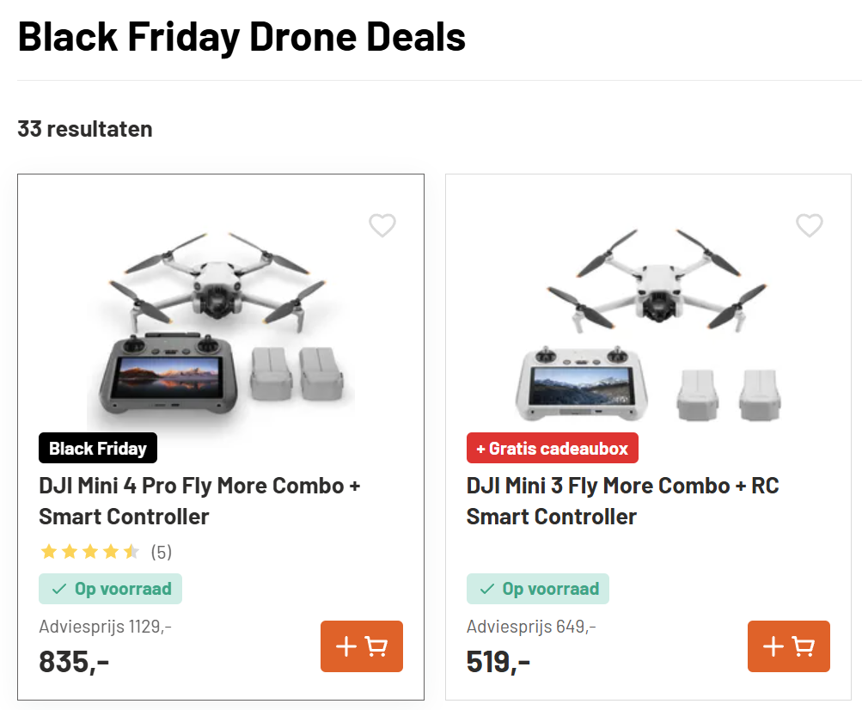Click the 519,- price

click(x=498, y=661)
